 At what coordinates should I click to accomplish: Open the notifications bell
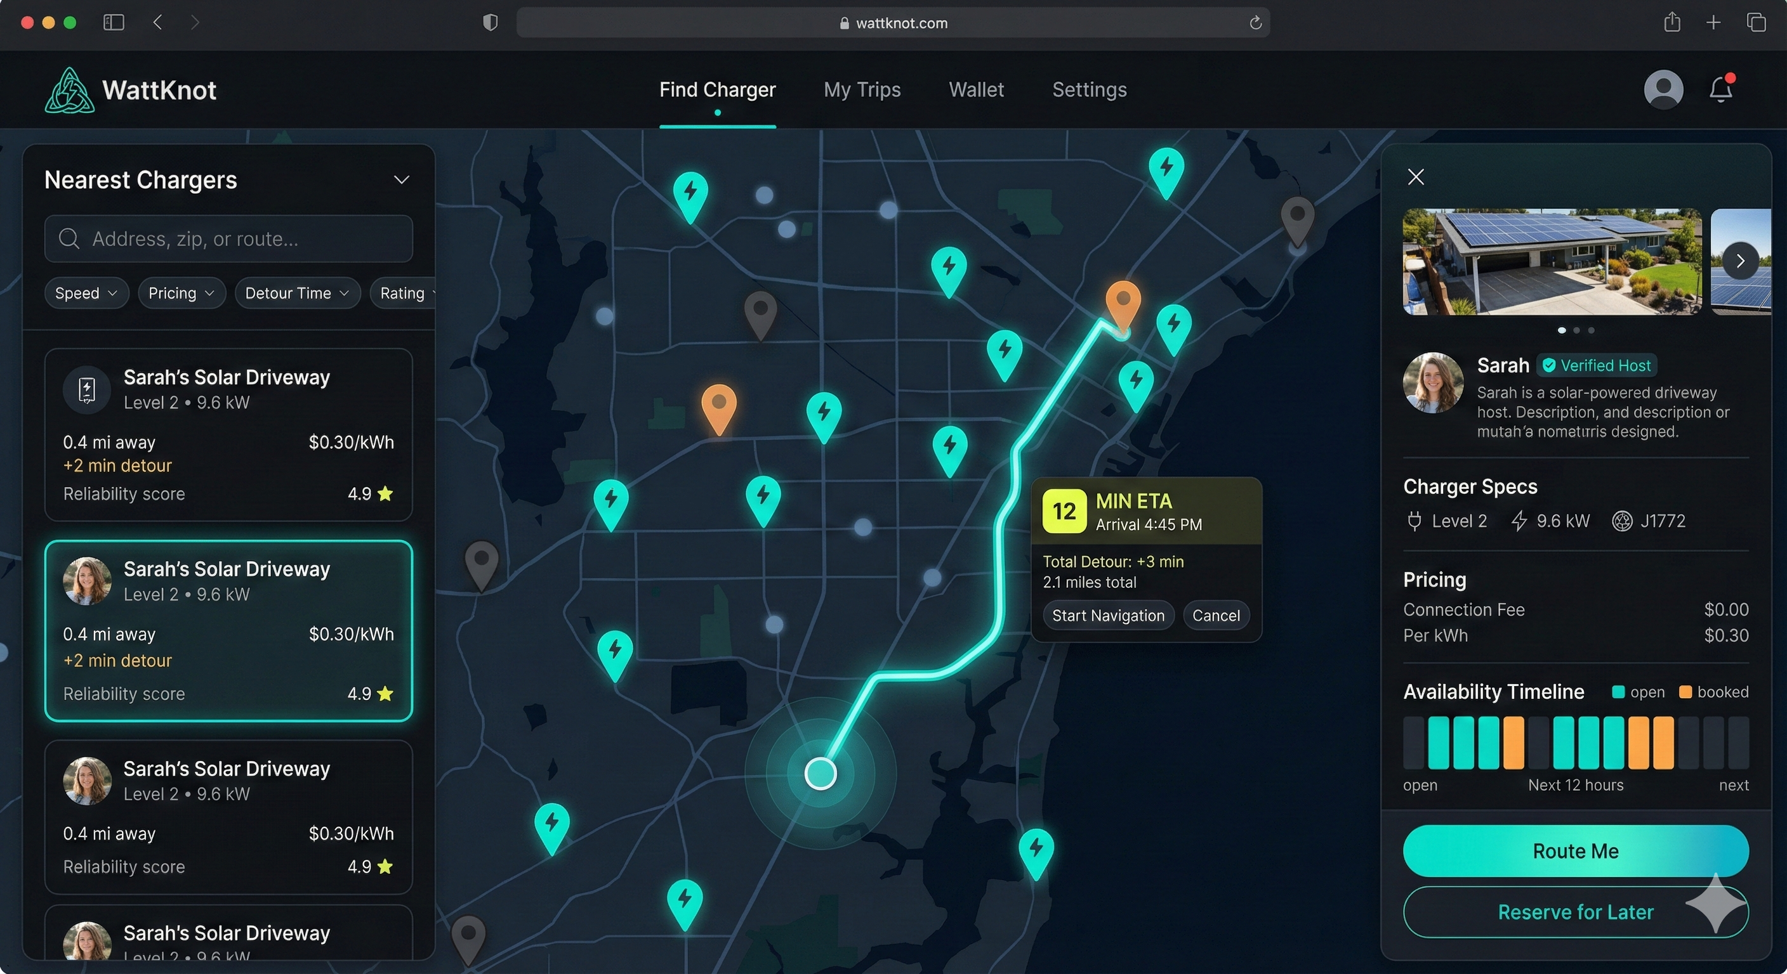[x=1721, y=90]
